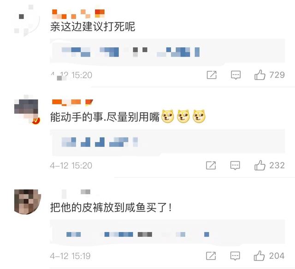Open the first commenter's orange username
Screen dimensions: 295x269
pos(78,14)
